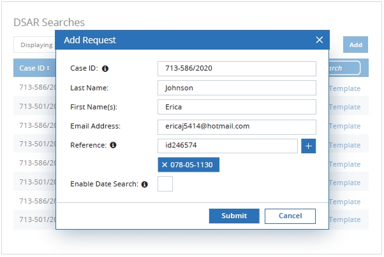
Task: Click the Case ID info icon
Action: click(105, 69)
